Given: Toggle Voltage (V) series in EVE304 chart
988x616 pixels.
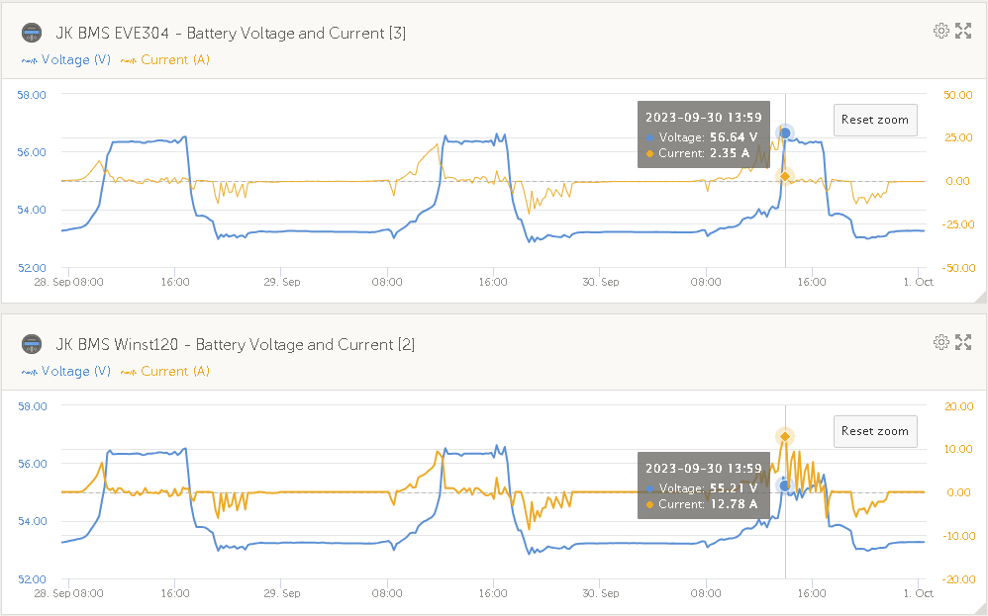Looking at the screenshot, I should pos(65,60).
